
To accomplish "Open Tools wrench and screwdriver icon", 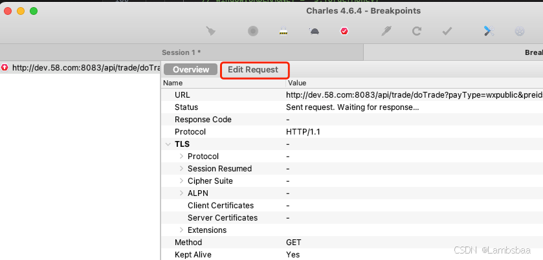I will (489, 31).
